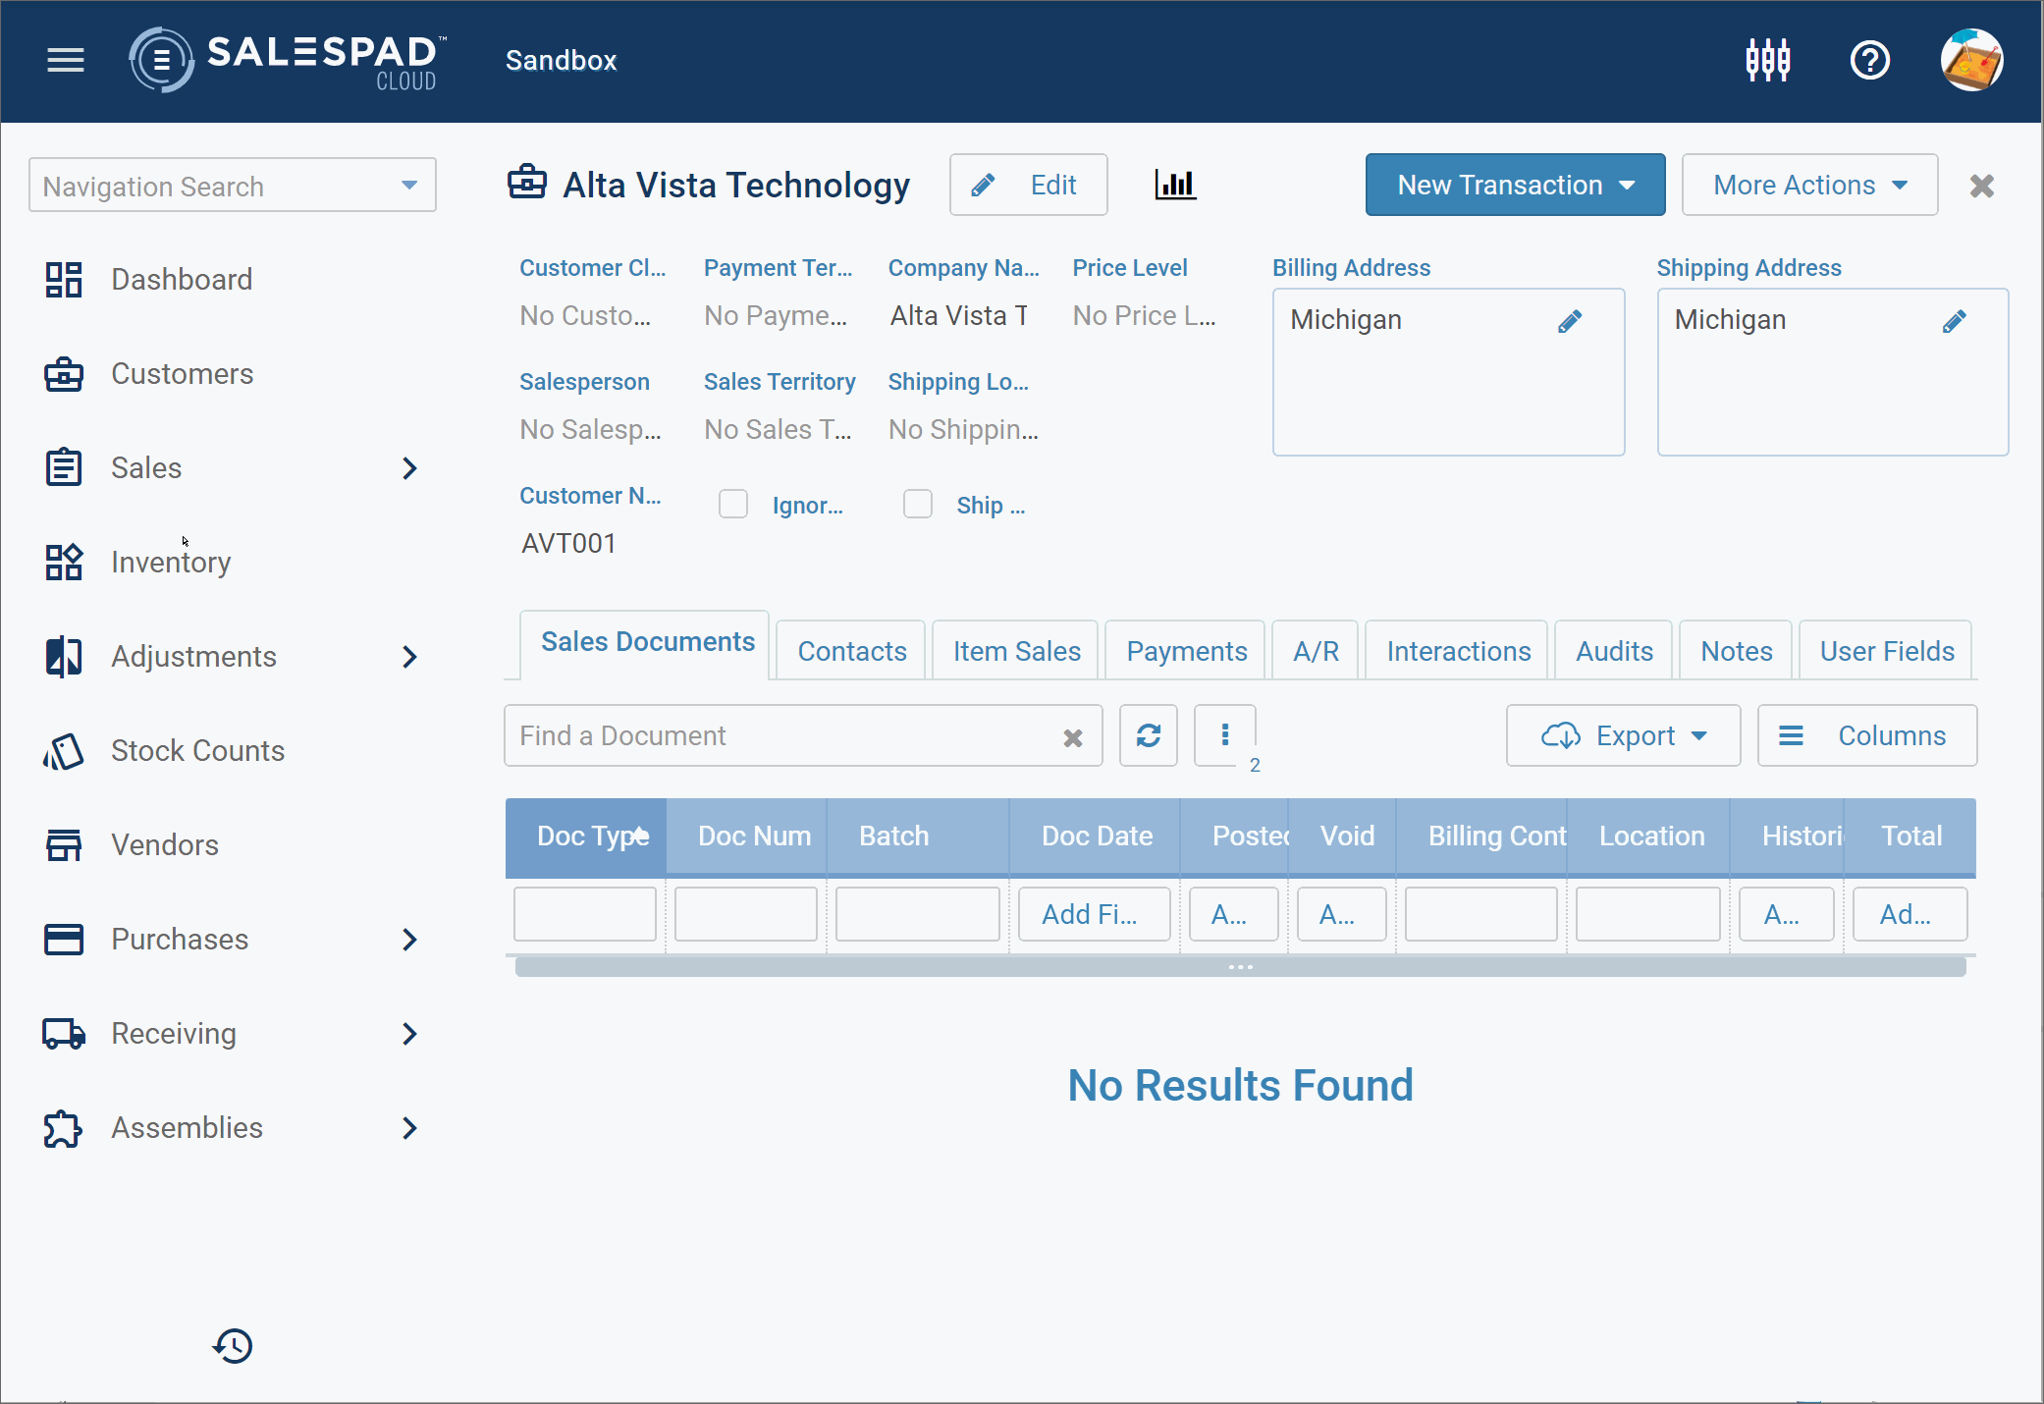Click the Inventory sidebar icon
The image size is (2044, 1404).
pos(64,563)
